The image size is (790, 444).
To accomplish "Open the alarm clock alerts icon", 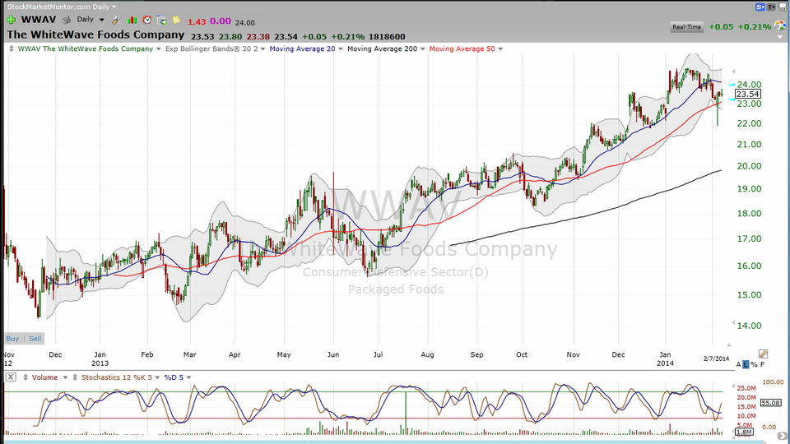I will coord(147,20).
